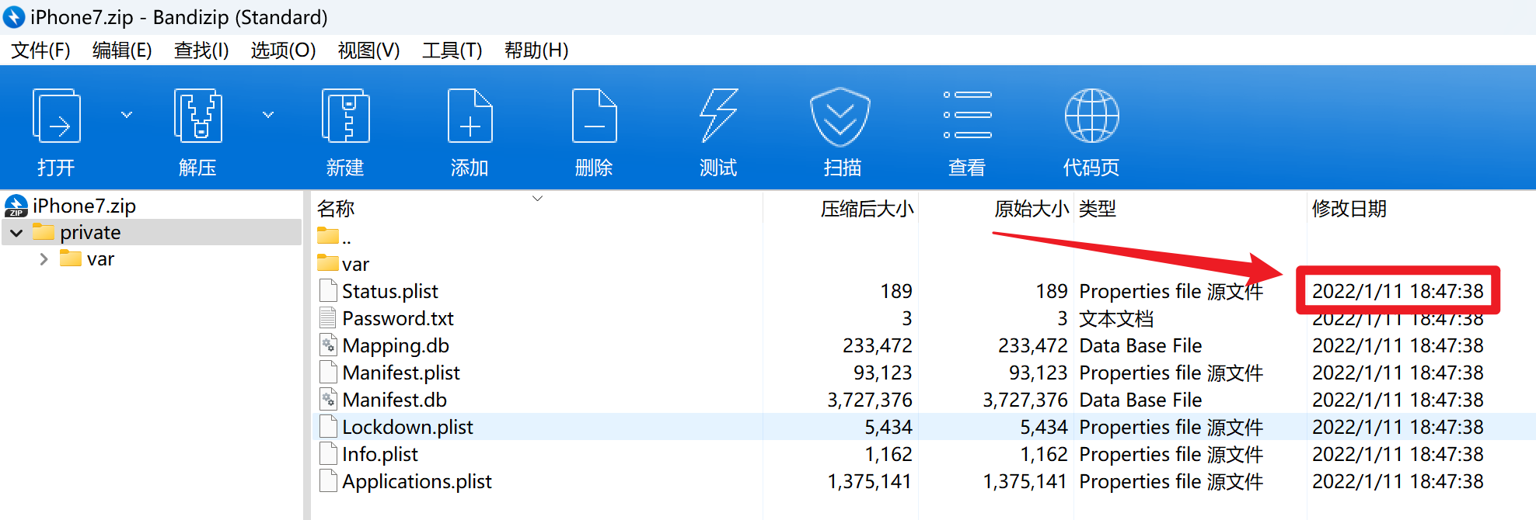Screen dimensions: 1536x520
Task: Click the Lockdown.plist file name
Action: click(x=407, y=427)
